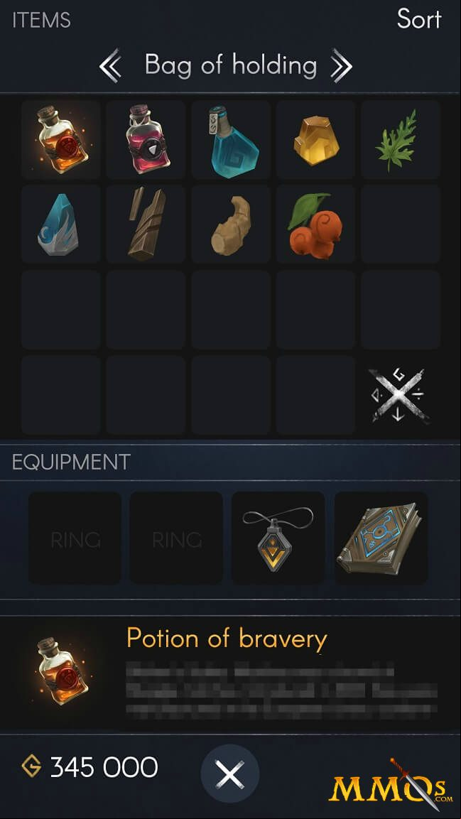Pick the teal rune flask

231,139
